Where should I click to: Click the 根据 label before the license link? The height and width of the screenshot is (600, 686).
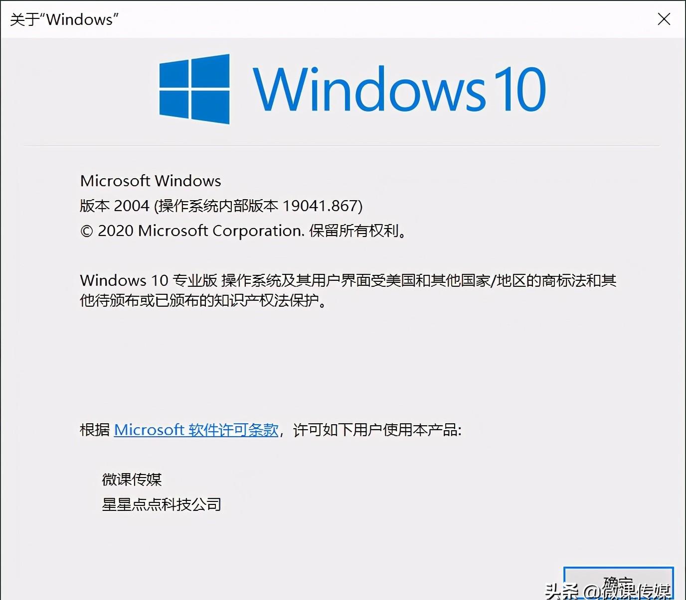tap(95, 430)
